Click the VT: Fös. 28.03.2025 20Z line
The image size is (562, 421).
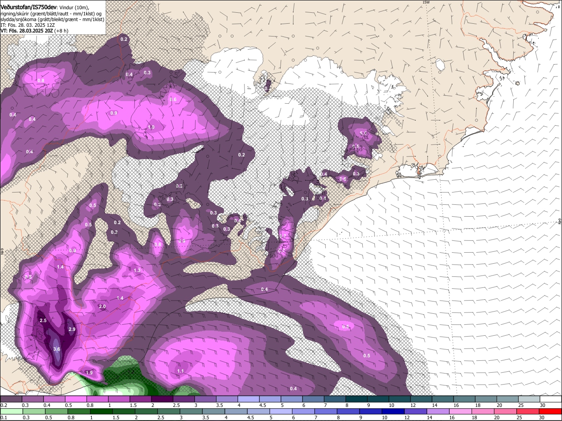point(34,31)
